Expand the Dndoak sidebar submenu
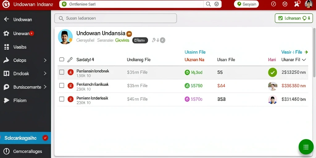316x158 pixels. pos(45,73)
